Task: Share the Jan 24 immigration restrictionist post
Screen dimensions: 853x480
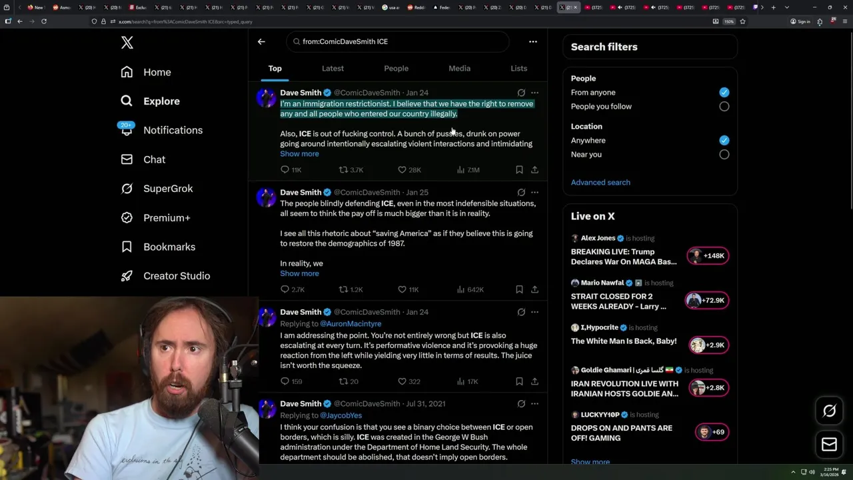Action: coord(534,170)
